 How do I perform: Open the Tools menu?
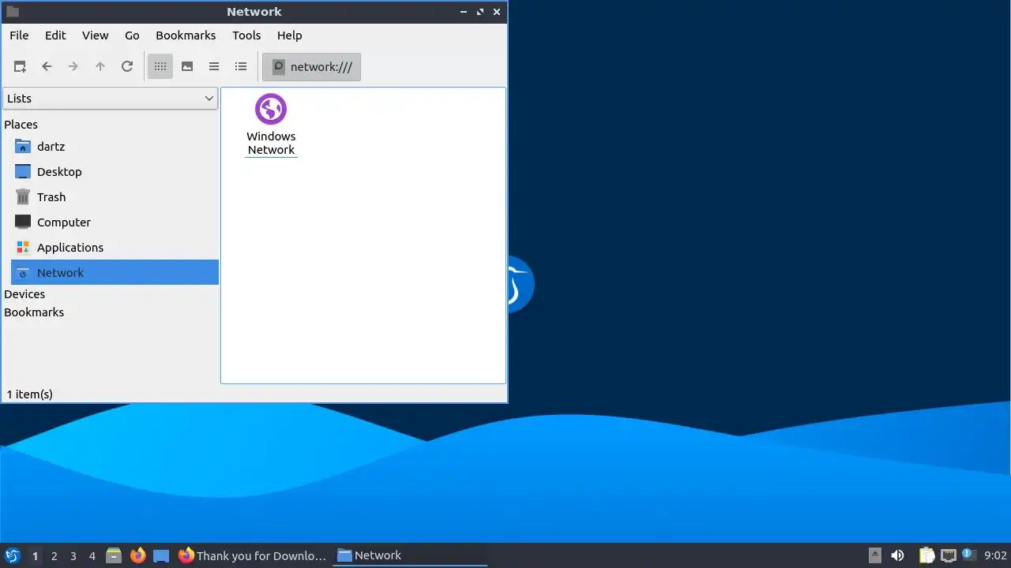[246, 35]
